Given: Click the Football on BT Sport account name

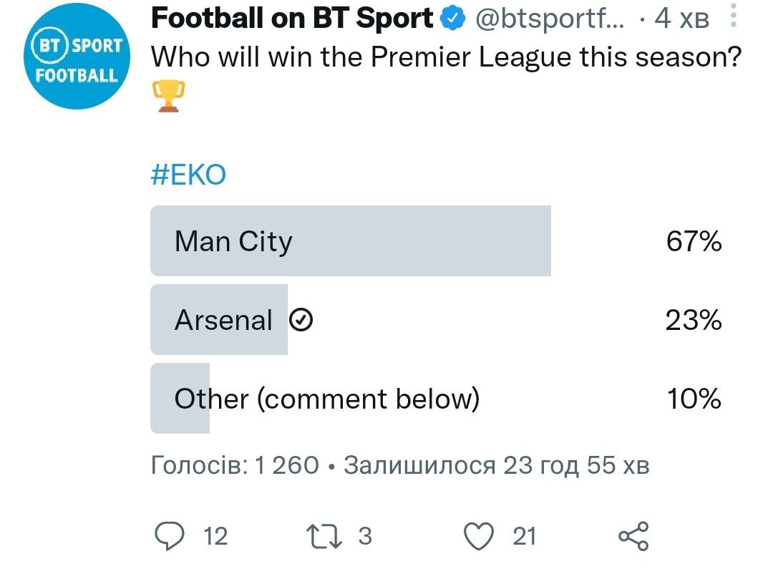Looking at the screenshot, I should [293, 19].
